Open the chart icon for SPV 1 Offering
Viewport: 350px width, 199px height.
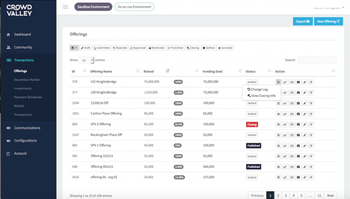[x=285, y=145]
